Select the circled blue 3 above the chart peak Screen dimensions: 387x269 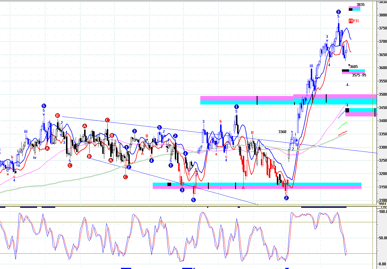(338, 12)
